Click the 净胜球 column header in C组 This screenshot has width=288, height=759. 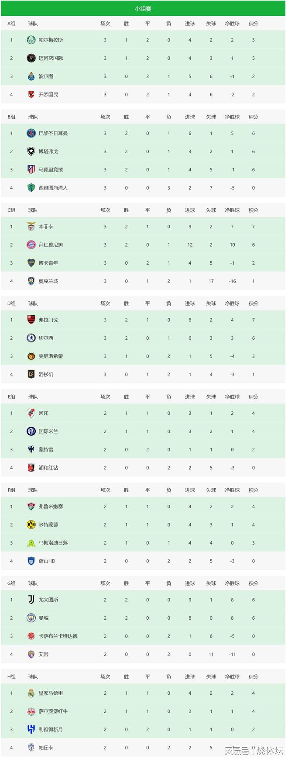(232, 210)
